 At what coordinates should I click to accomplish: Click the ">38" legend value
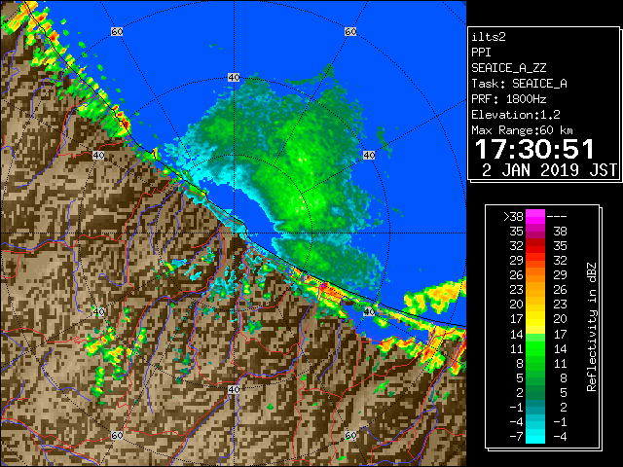tap(513, 216)
